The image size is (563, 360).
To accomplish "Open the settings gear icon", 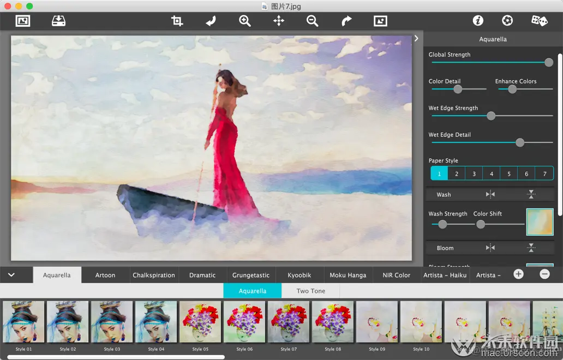I will point(507,21).
